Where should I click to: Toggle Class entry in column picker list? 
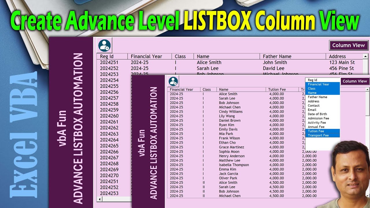point(323,88)
